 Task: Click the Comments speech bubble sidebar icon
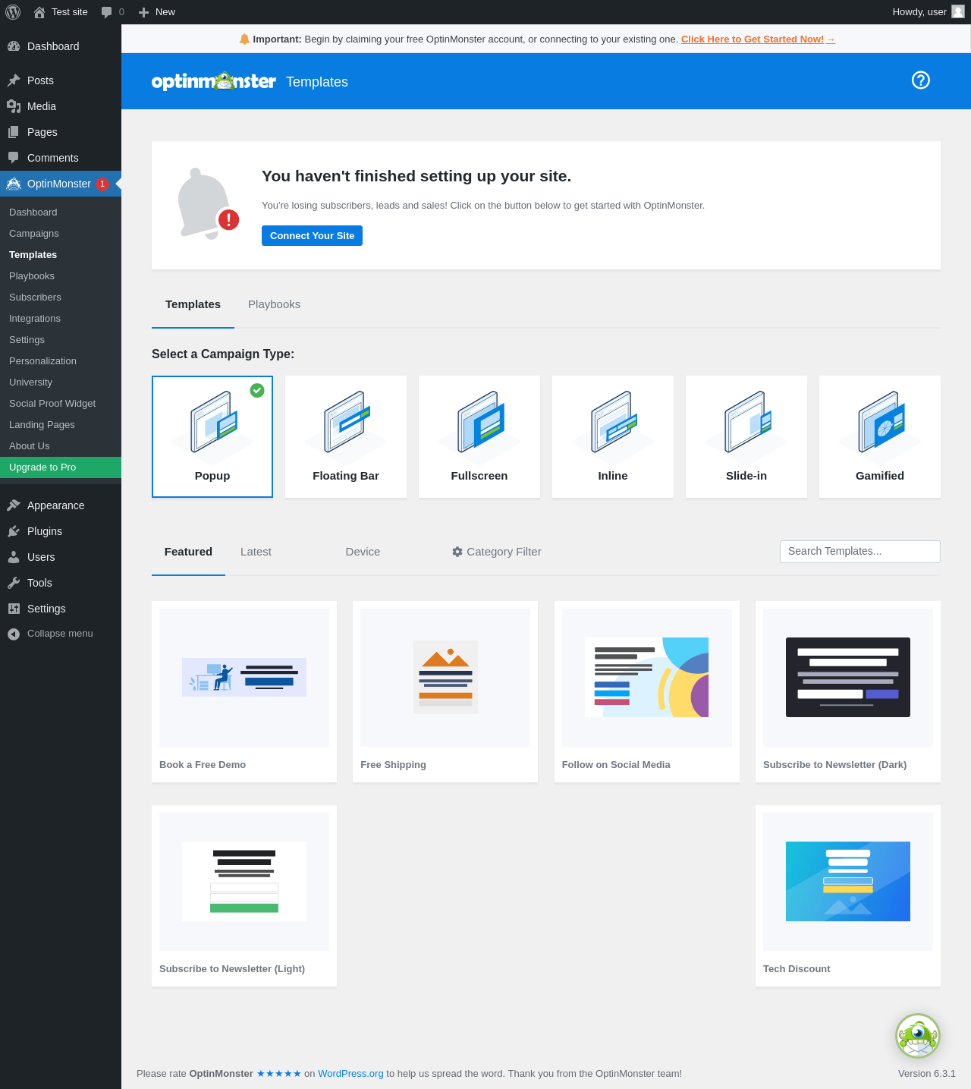click(14, 158)
